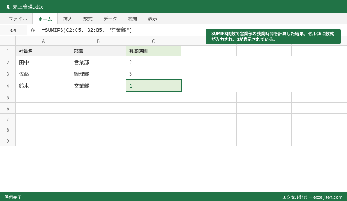Click the 売上管理.xlsx title text
Viewport: 347px width, 201px height.
[x=28, y=7]
